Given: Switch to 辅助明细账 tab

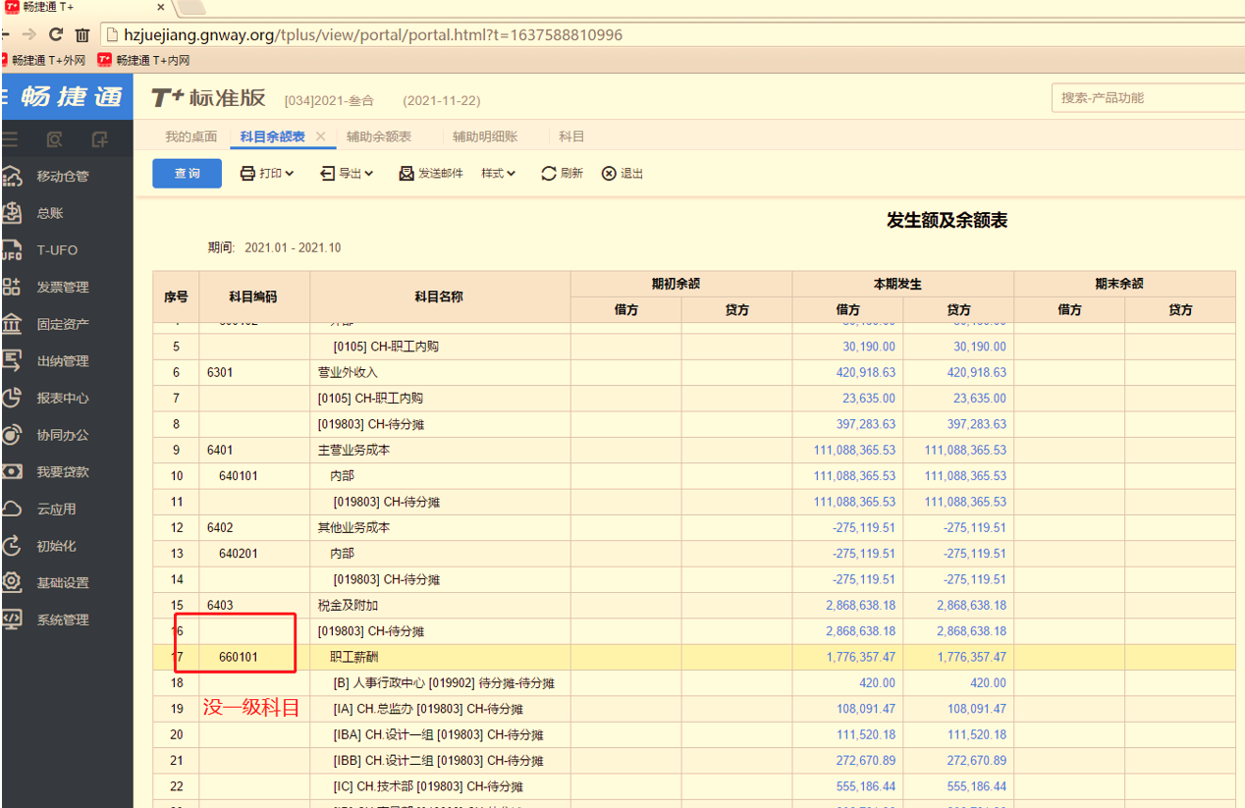Looking at the screenshot, I should coord(485,137).
